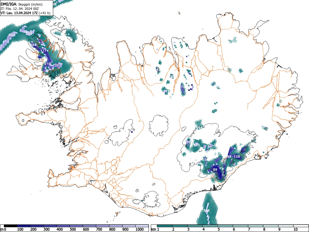Select the 'IT: Fös. 12. 04. 2024 00Z' line
Screen dimensions: 309x232
click(19, 9)
